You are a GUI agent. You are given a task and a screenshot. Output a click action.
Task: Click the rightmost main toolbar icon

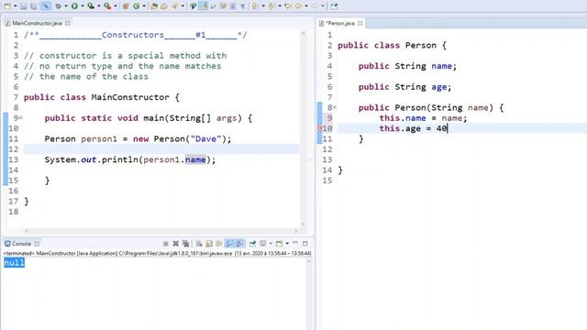(334, 6)
